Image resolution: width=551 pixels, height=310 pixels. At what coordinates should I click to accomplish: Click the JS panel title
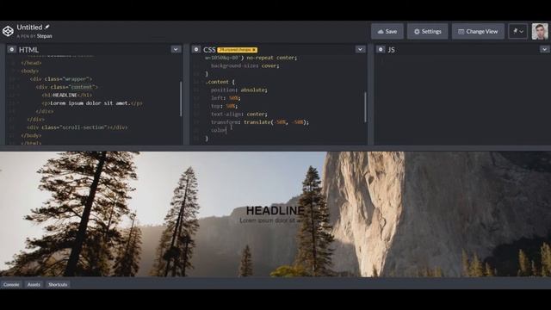[x=391, y=50]
